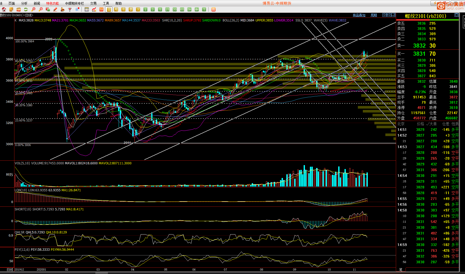The height and width of the screenshot is (274, 465).
Task: Select the 笔 tab at the panel bottom
Action: [401, 270]
